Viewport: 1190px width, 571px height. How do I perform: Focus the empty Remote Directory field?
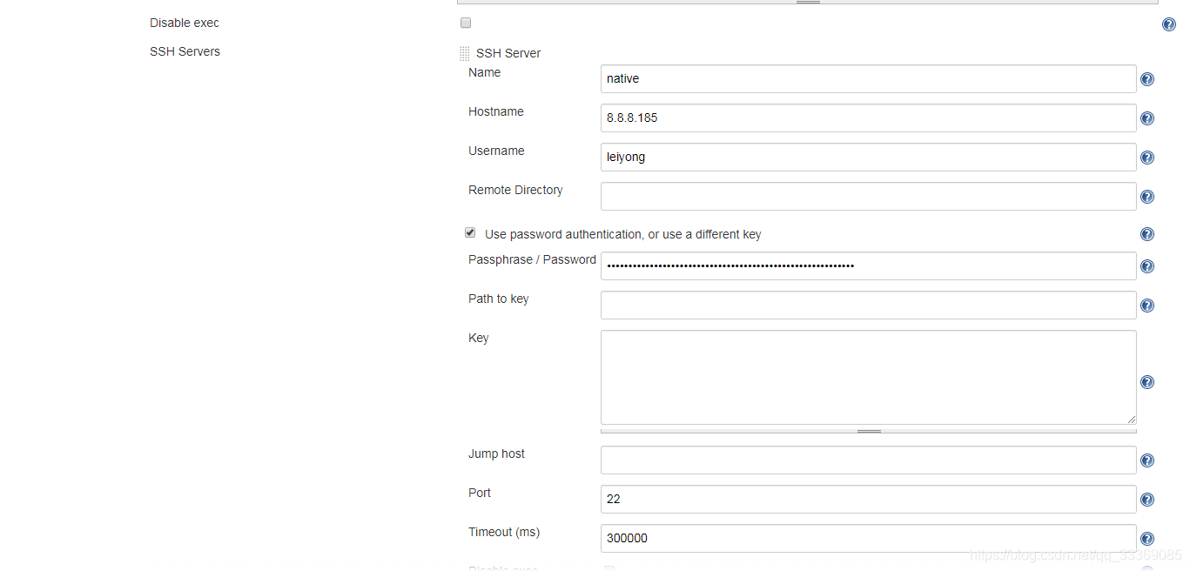pos(868,196)
